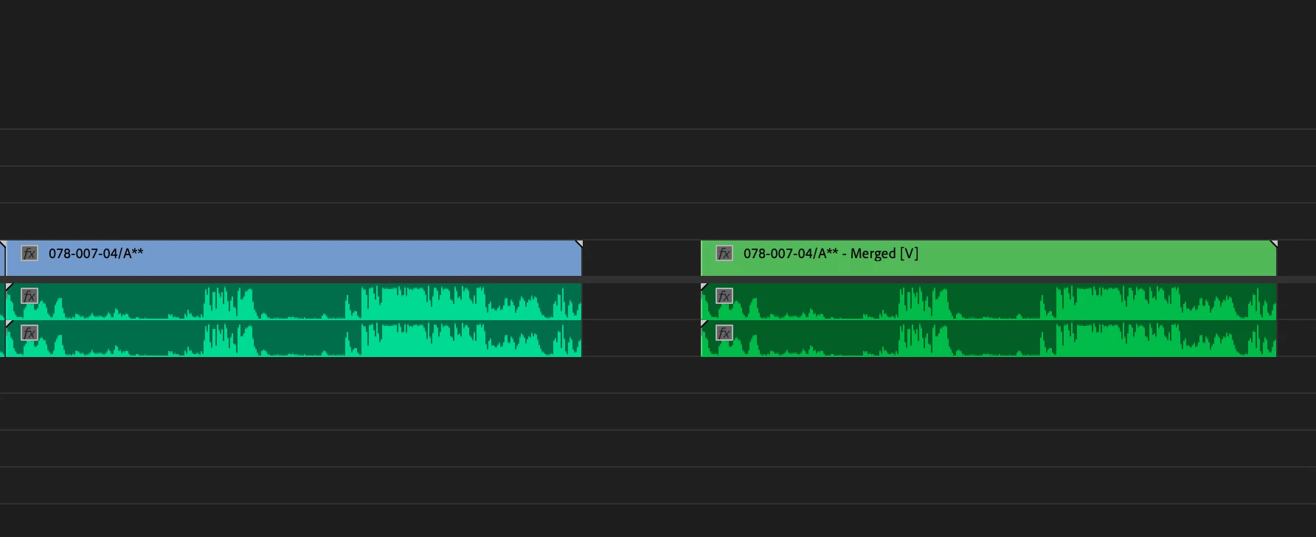Screen dimensions: 1316x537
Task: Click the clip name text "078-007-04/A** - Merged [V]"
Action: coord(831,254)
